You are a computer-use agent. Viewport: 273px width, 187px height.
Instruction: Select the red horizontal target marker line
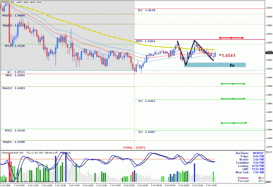tap(231, 38)
